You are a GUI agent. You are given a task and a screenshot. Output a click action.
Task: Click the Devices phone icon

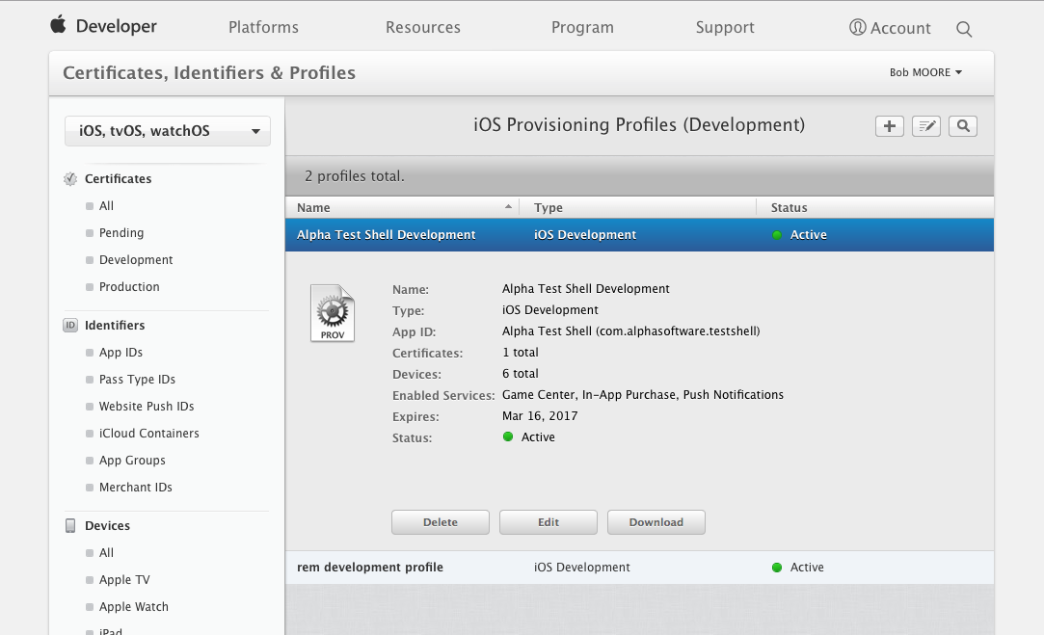(x=70, y=525)
